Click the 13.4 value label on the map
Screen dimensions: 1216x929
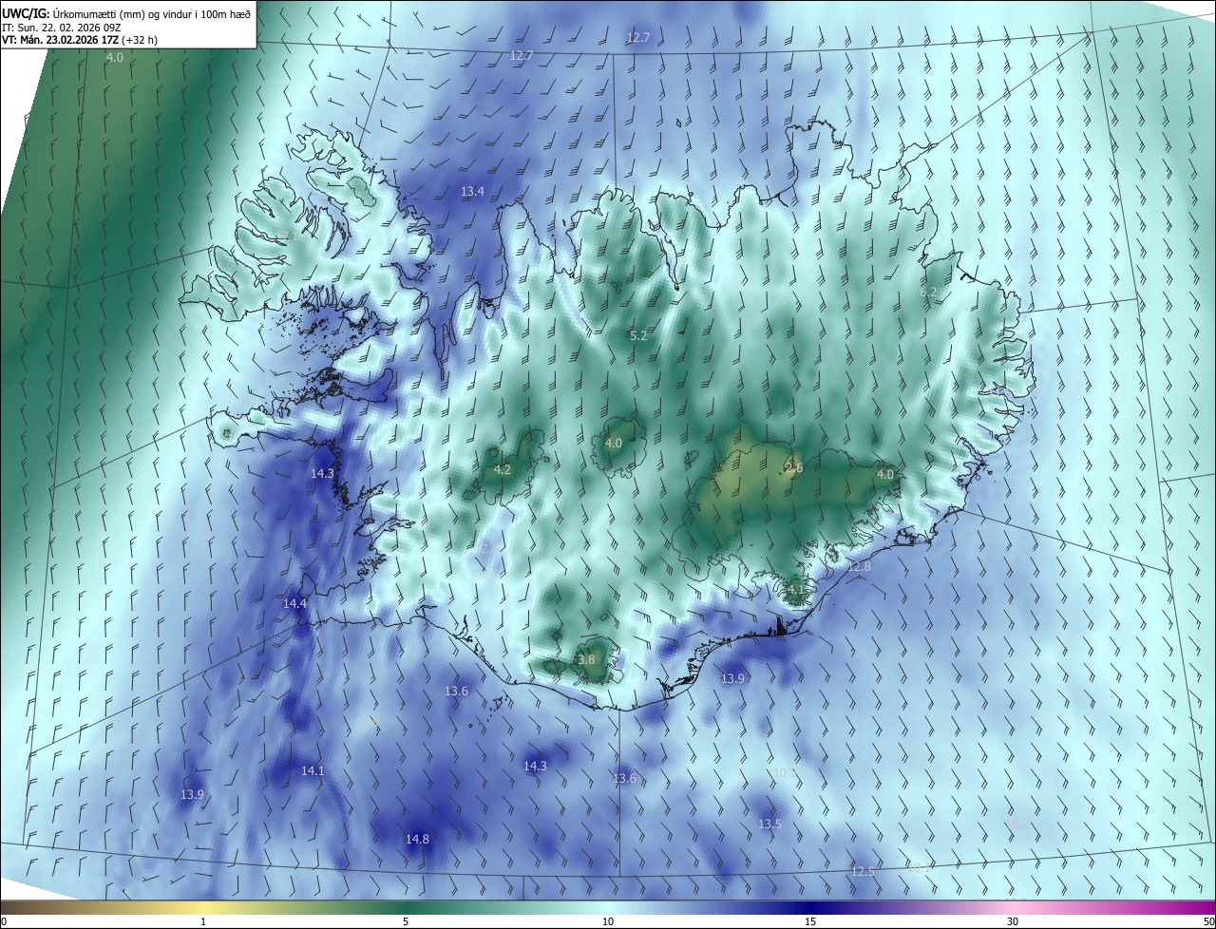point(472,192)
